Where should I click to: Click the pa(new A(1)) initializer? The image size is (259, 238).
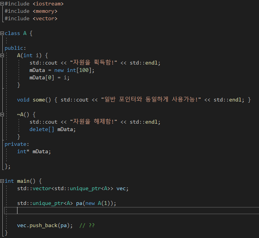[96, 203]
